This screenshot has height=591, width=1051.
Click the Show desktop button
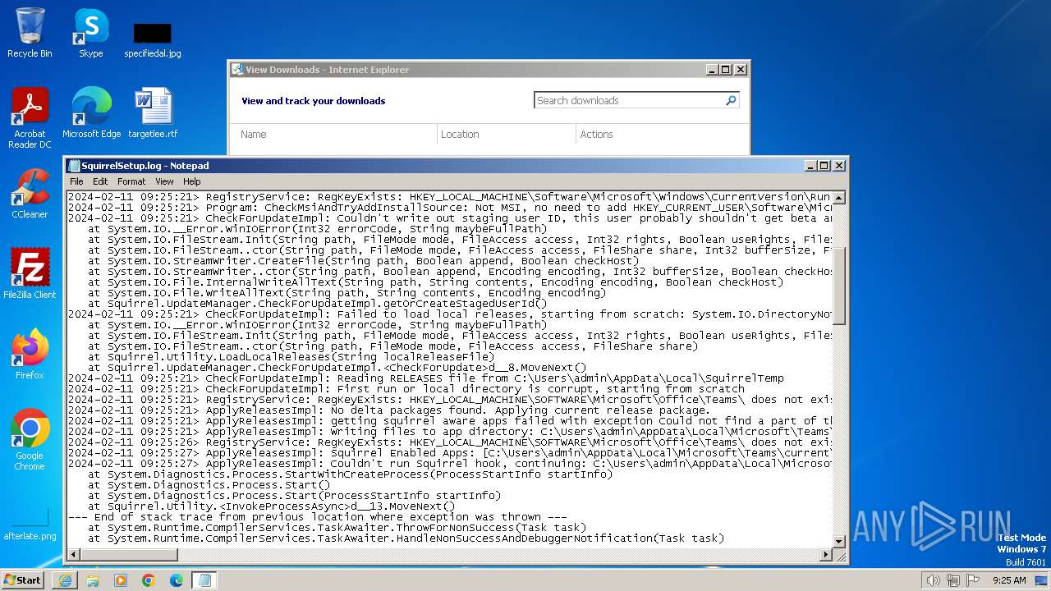(x=1043, y=580)
